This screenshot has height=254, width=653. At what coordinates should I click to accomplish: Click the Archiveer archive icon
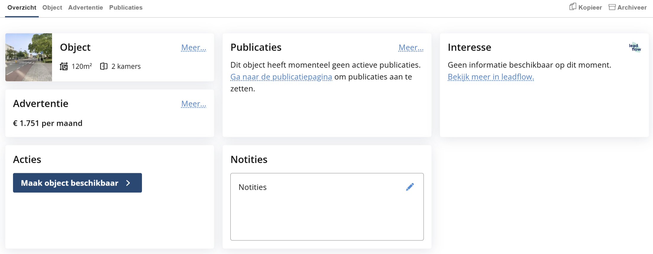612,7
